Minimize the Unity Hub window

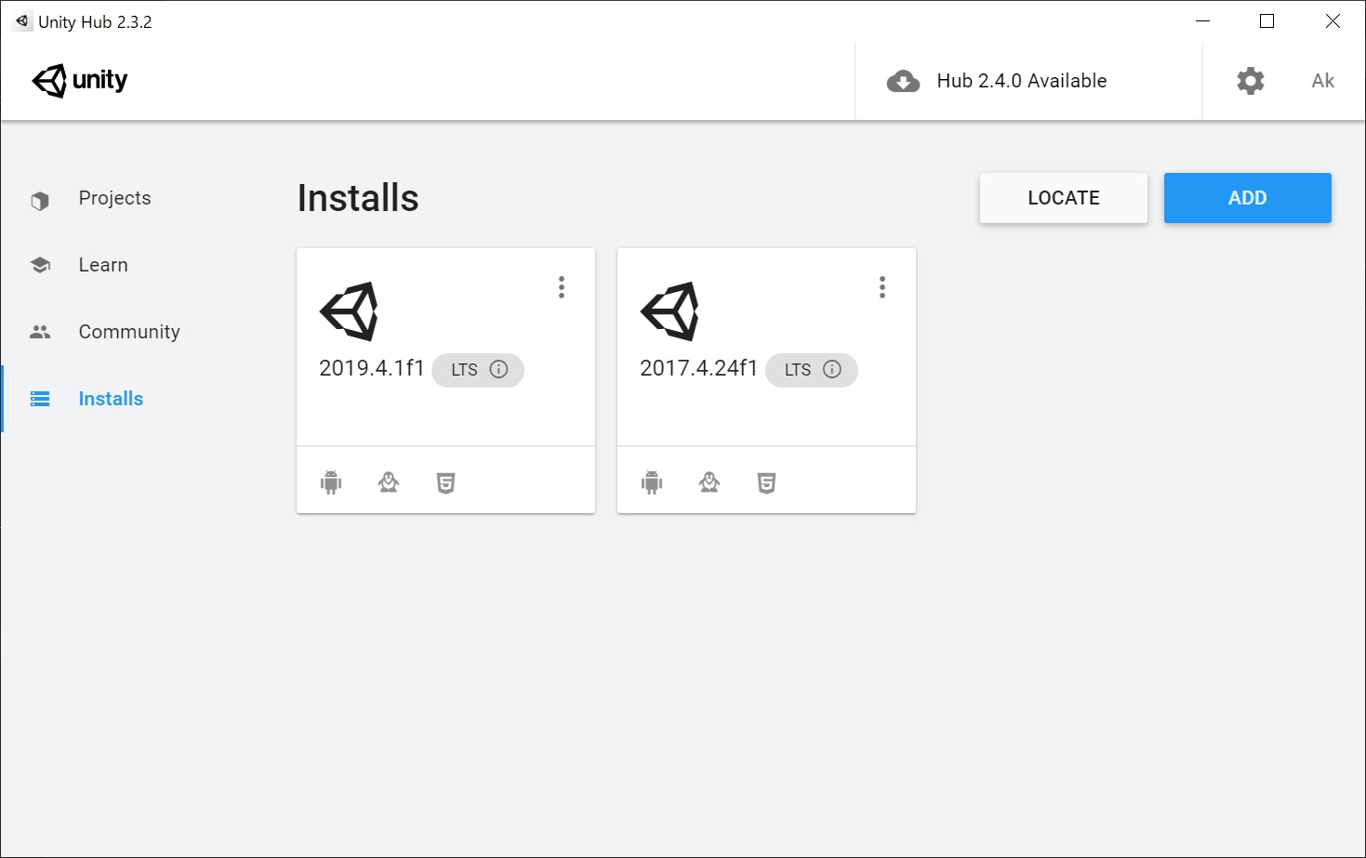(x=1203, y=21)
